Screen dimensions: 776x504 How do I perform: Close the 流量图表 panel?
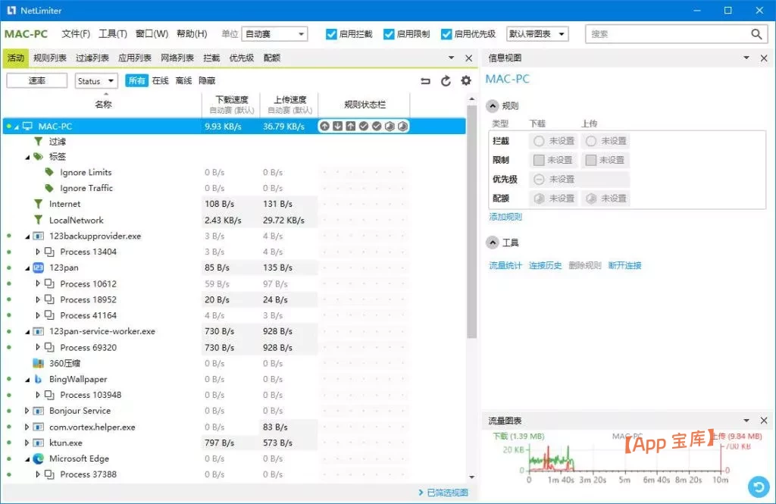point(764,421)
